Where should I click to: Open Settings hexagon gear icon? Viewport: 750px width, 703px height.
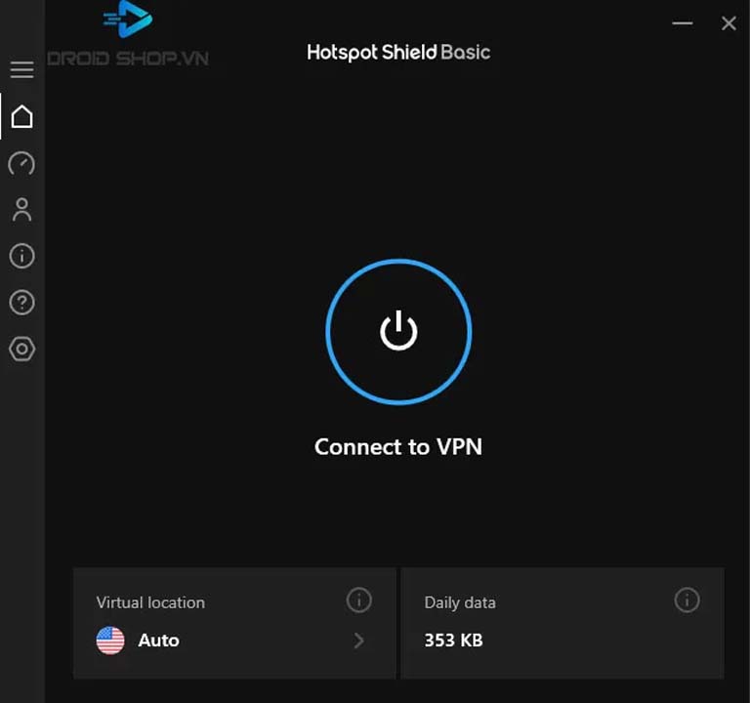coord(22,349)
